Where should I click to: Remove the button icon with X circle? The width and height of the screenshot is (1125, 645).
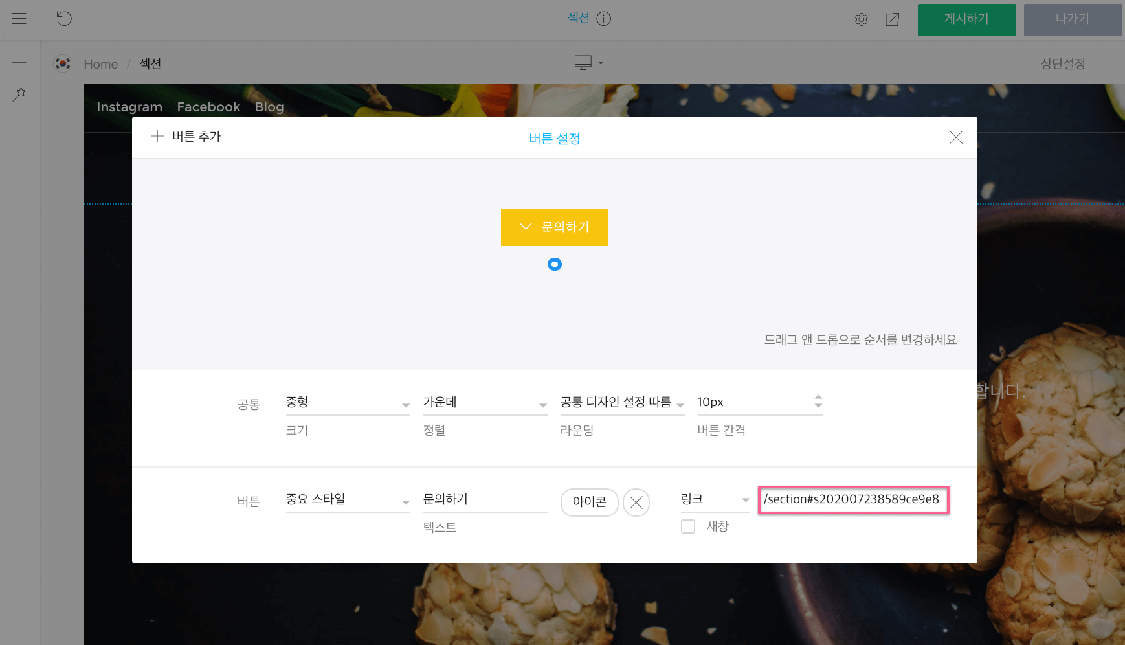tap(636, 503)
